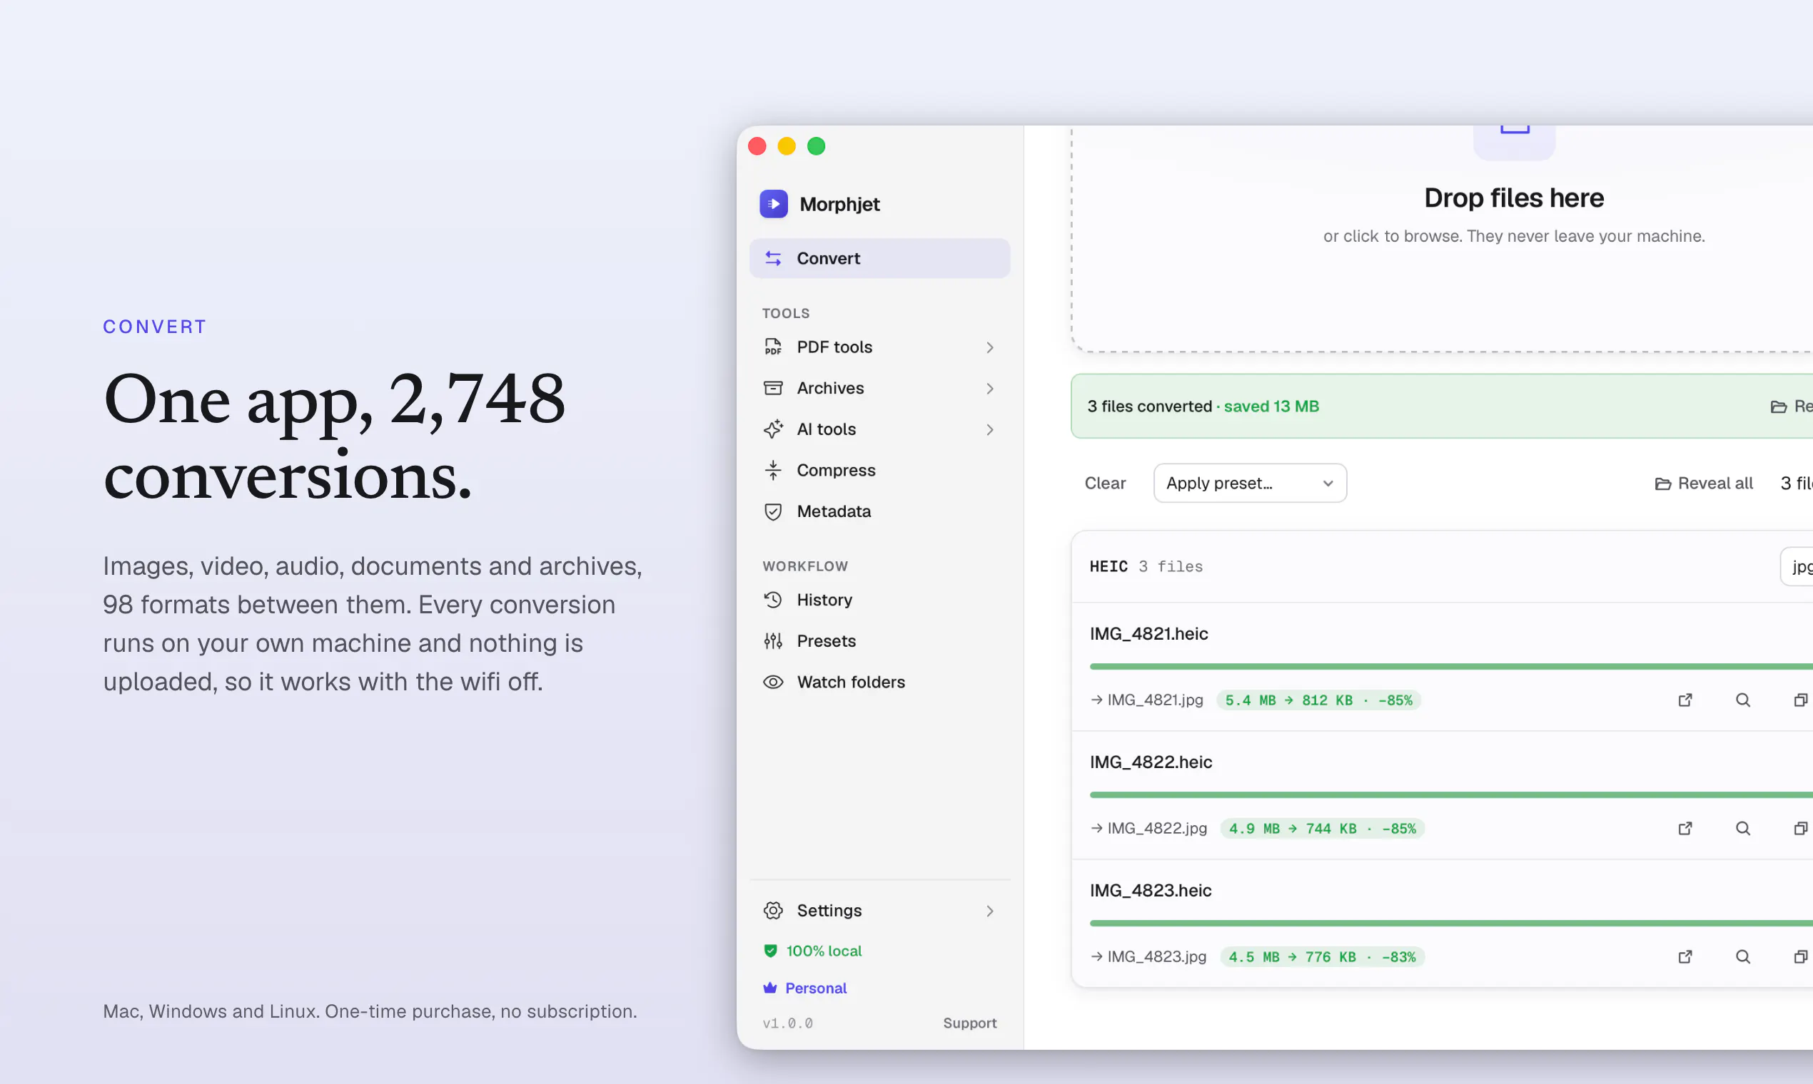Go to Watch folders
The width and height of the screenshot is (1813, 1084).
pyautogui.click(x=879, y=682)
